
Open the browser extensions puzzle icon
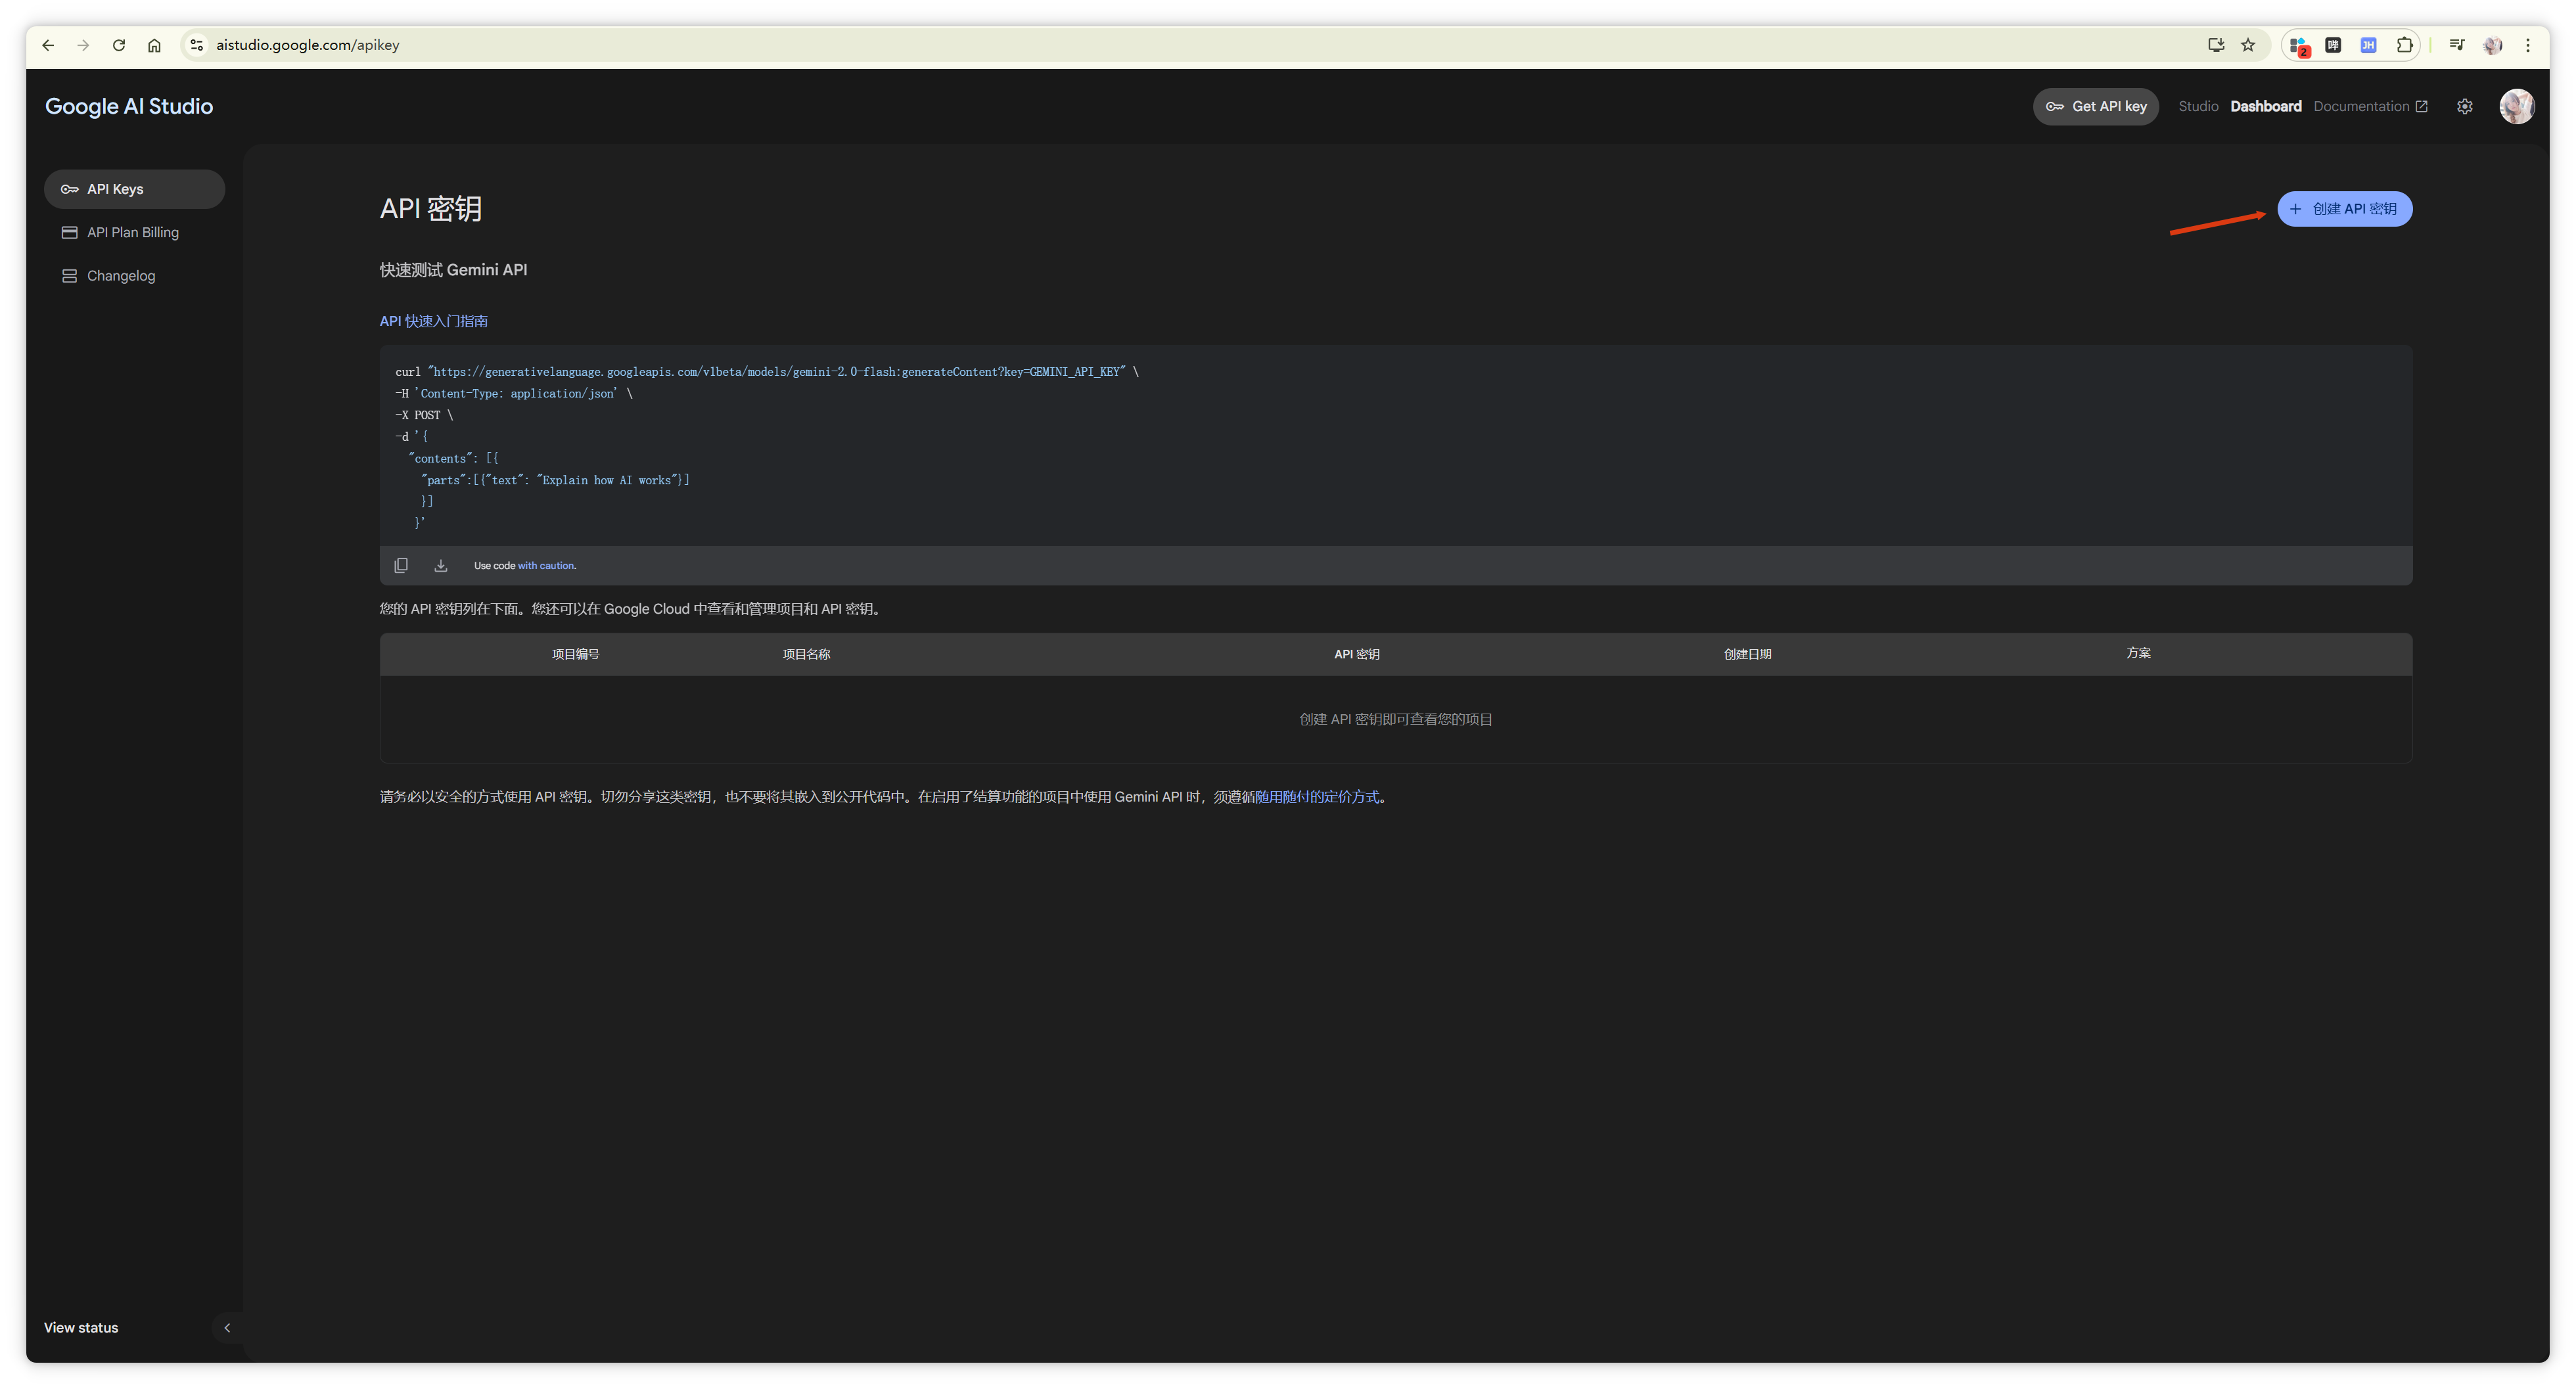click(2404, 45)
